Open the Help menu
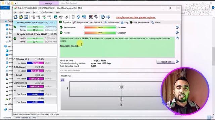Screen dimensions: 215x120 [58, 12]
